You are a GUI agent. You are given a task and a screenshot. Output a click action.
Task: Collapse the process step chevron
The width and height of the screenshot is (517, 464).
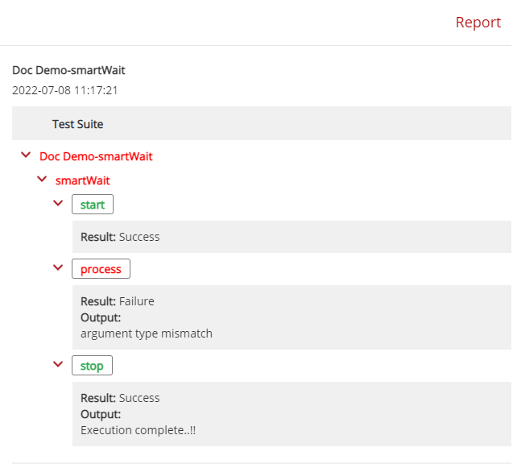(58, 267)
